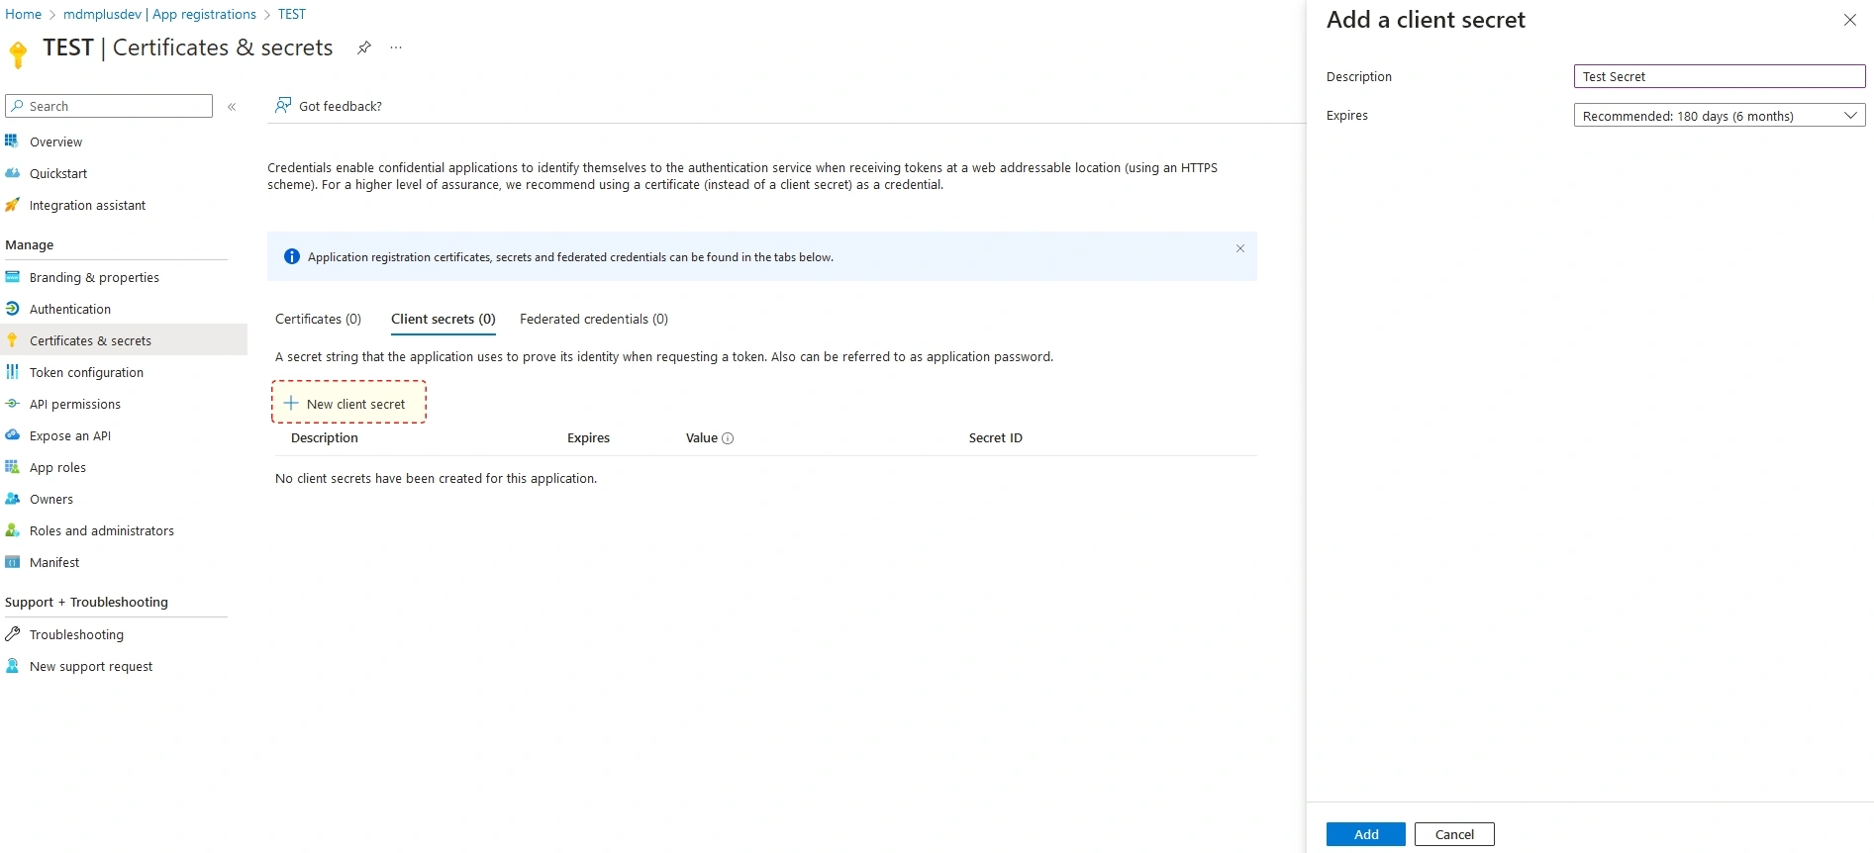The height and width of the screenshot is (853, 1874).
Task: Select the Client secrets (0) tab
Action: (443, 319)
